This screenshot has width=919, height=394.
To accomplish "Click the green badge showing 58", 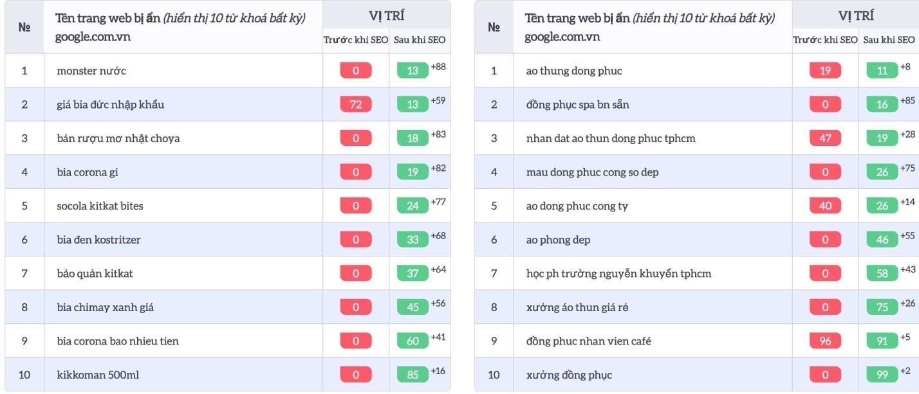I will point(882,273).
